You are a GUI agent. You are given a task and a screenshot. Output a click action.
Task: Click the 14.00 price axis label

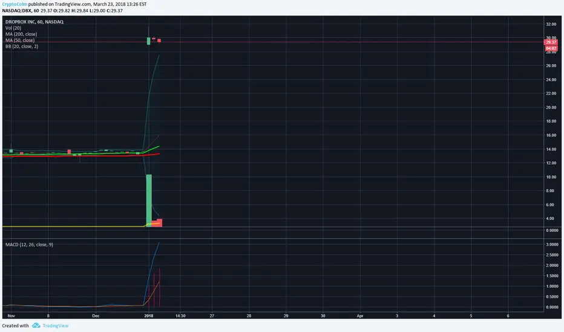point(551,149)
